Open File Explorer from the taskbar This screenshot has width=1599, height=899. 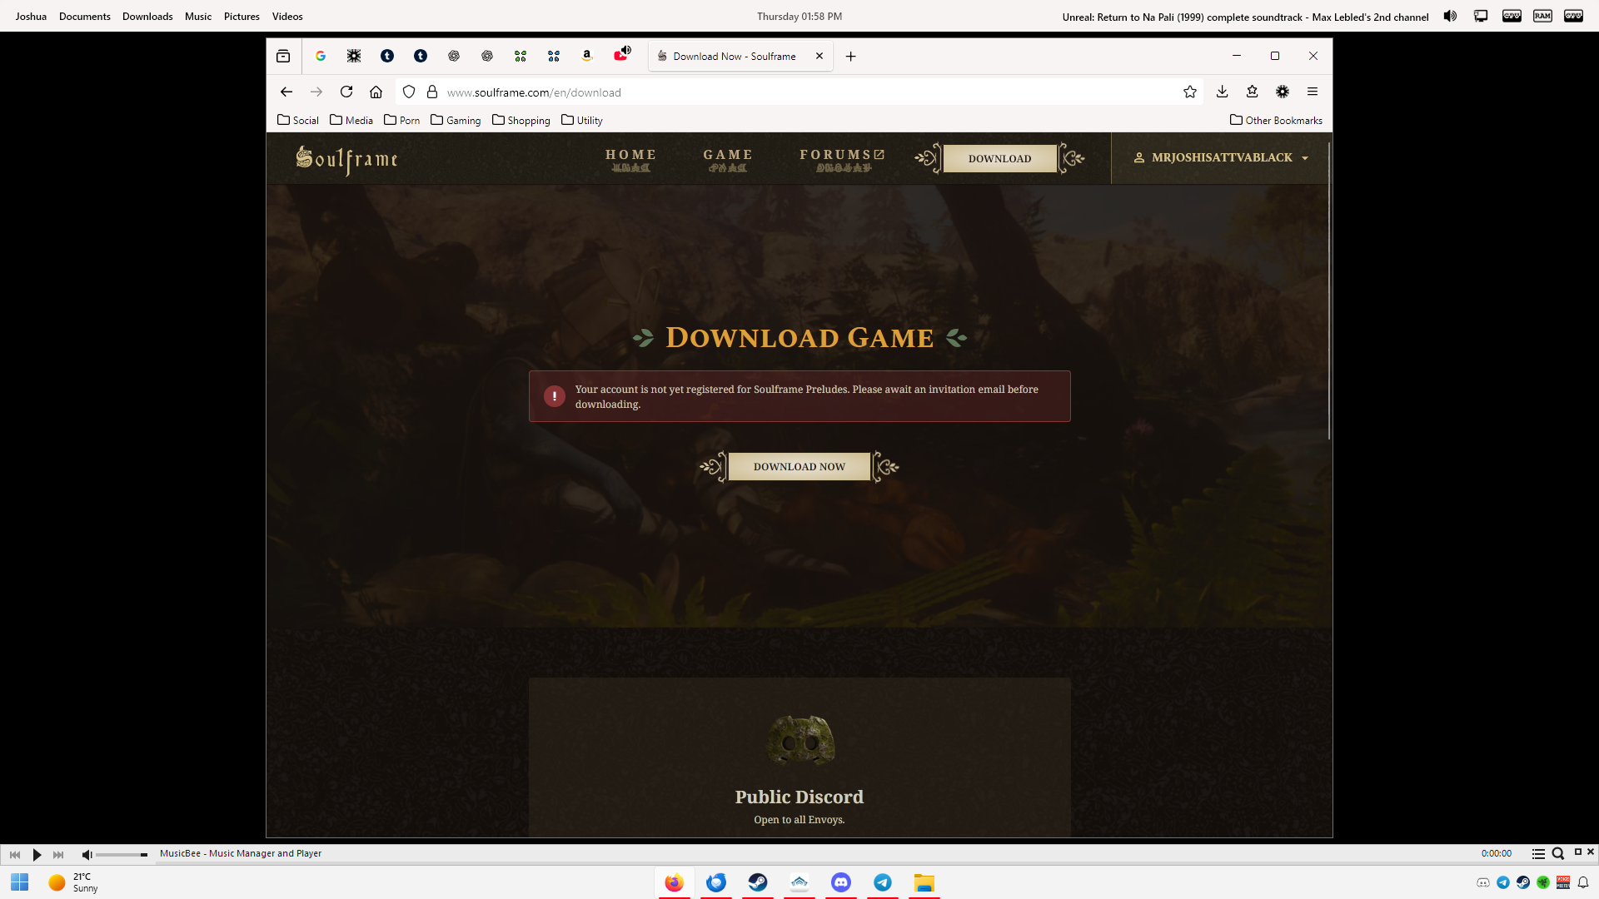pos(924,882)
